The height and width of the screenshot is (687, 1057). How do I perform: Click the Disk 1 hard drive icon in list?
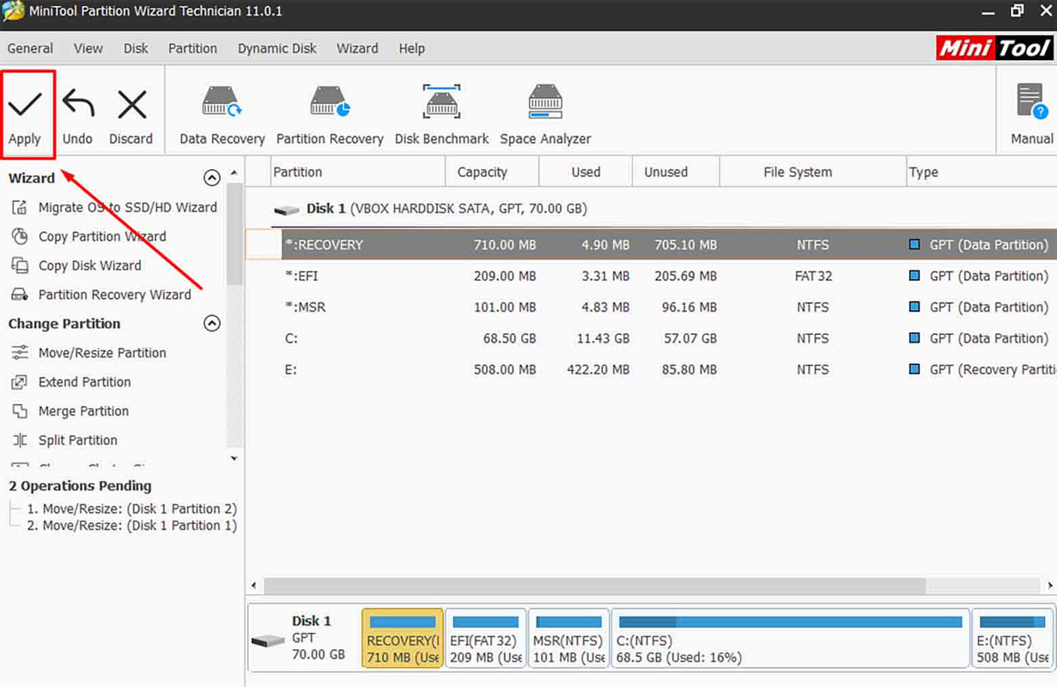287,210
